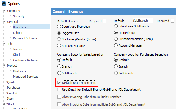Image resolution: width=176 pixels, height=109 pixels.
Task: Select the Project tree label
Action: point(12,66)
